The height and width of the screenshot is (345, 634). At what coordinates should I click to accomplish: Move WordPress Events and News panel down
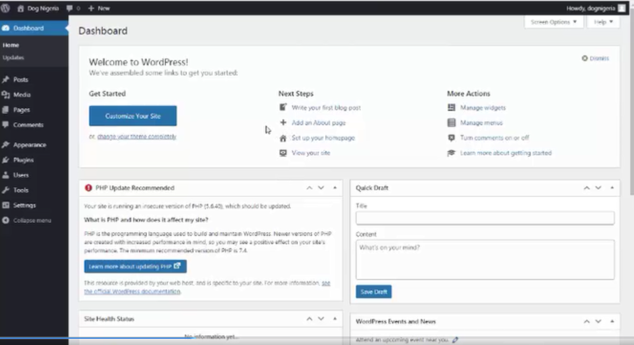click(x=598, y=322)
